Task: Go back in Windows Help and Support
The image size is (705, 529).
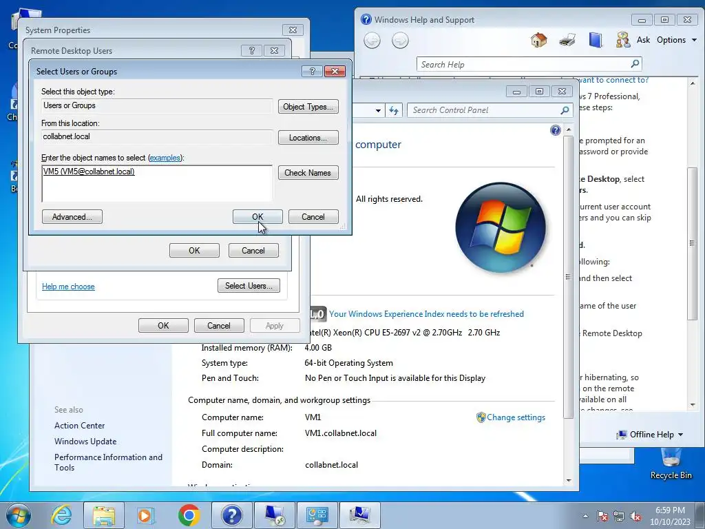Action: click(372, 41)
